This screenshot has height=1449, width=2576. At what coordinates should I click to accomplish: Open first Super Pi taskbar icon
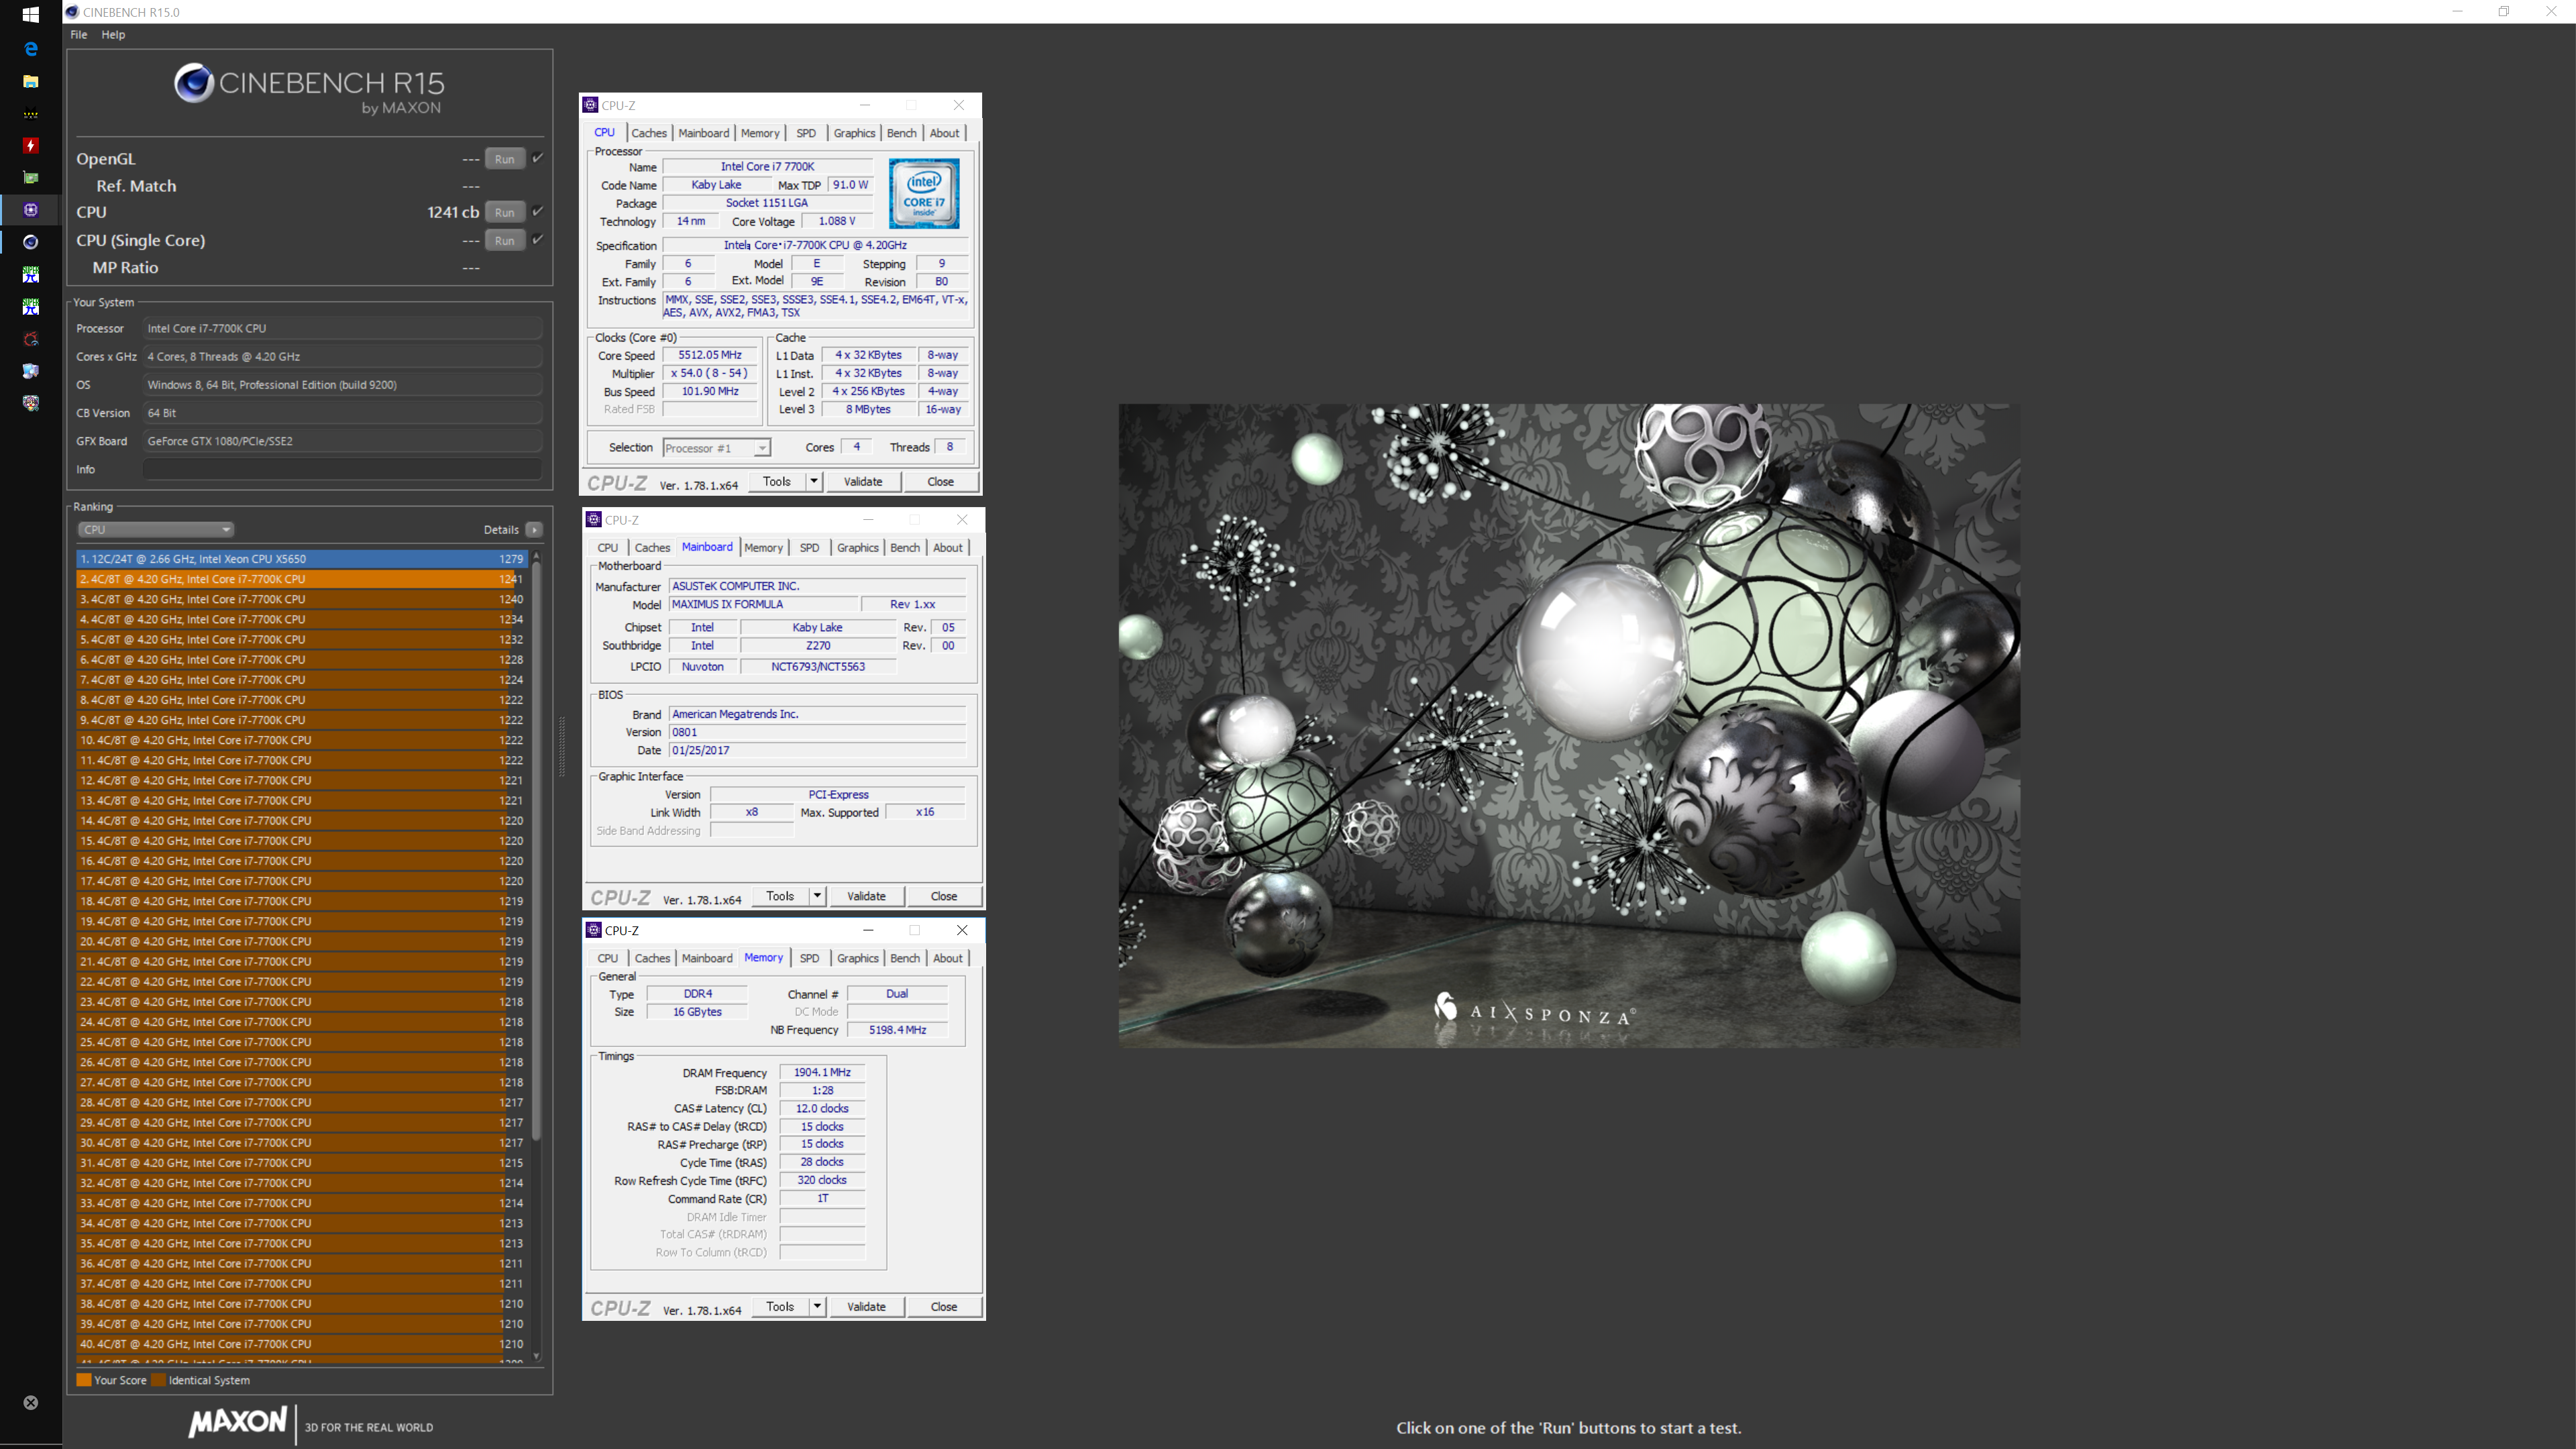click(30, 274)
